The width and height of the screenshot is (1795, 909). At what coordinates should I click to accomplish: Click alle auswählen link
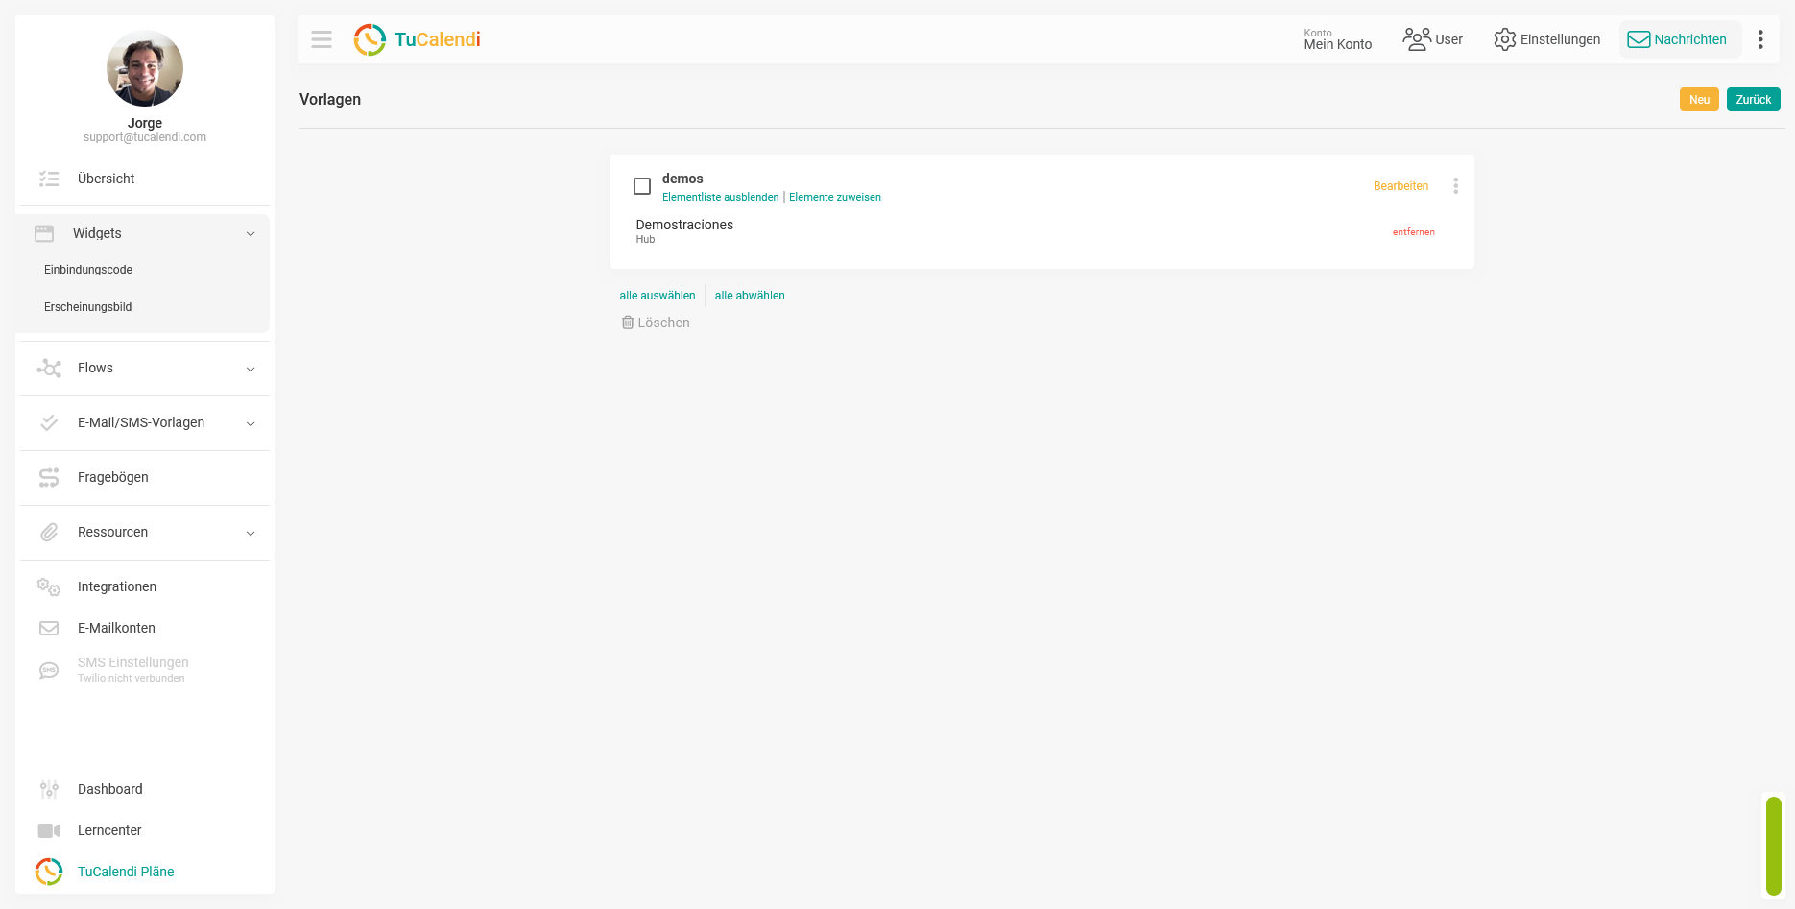658,296
